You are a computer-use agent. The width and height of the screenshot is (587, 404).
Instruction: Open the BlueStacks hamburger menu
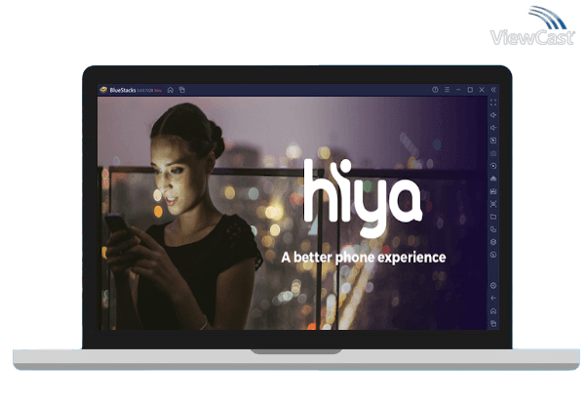[x=447, y=90]
